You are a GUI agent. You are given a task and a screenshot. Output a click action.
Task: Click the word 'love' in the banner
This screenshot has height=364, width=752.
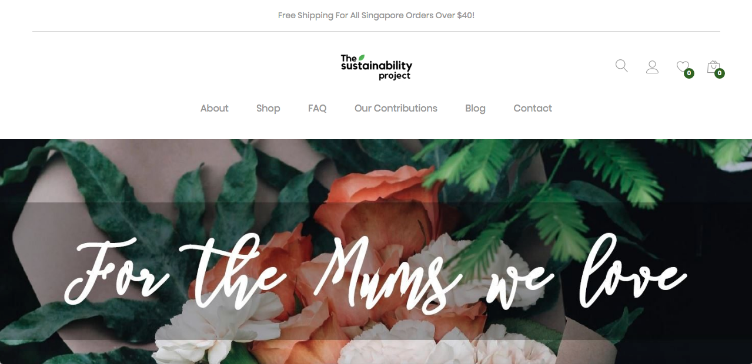[x=632, y=270]
